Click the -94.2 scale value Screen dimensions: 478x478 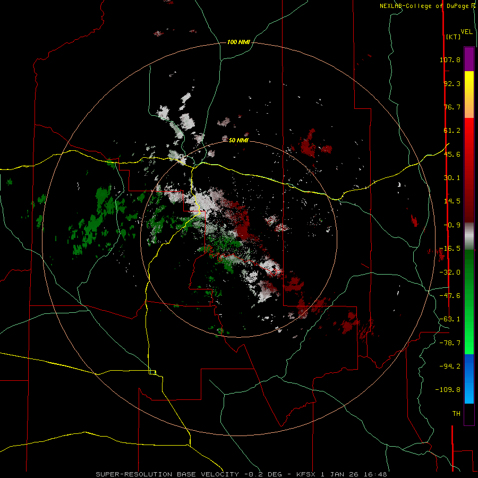tap(450, 366)
